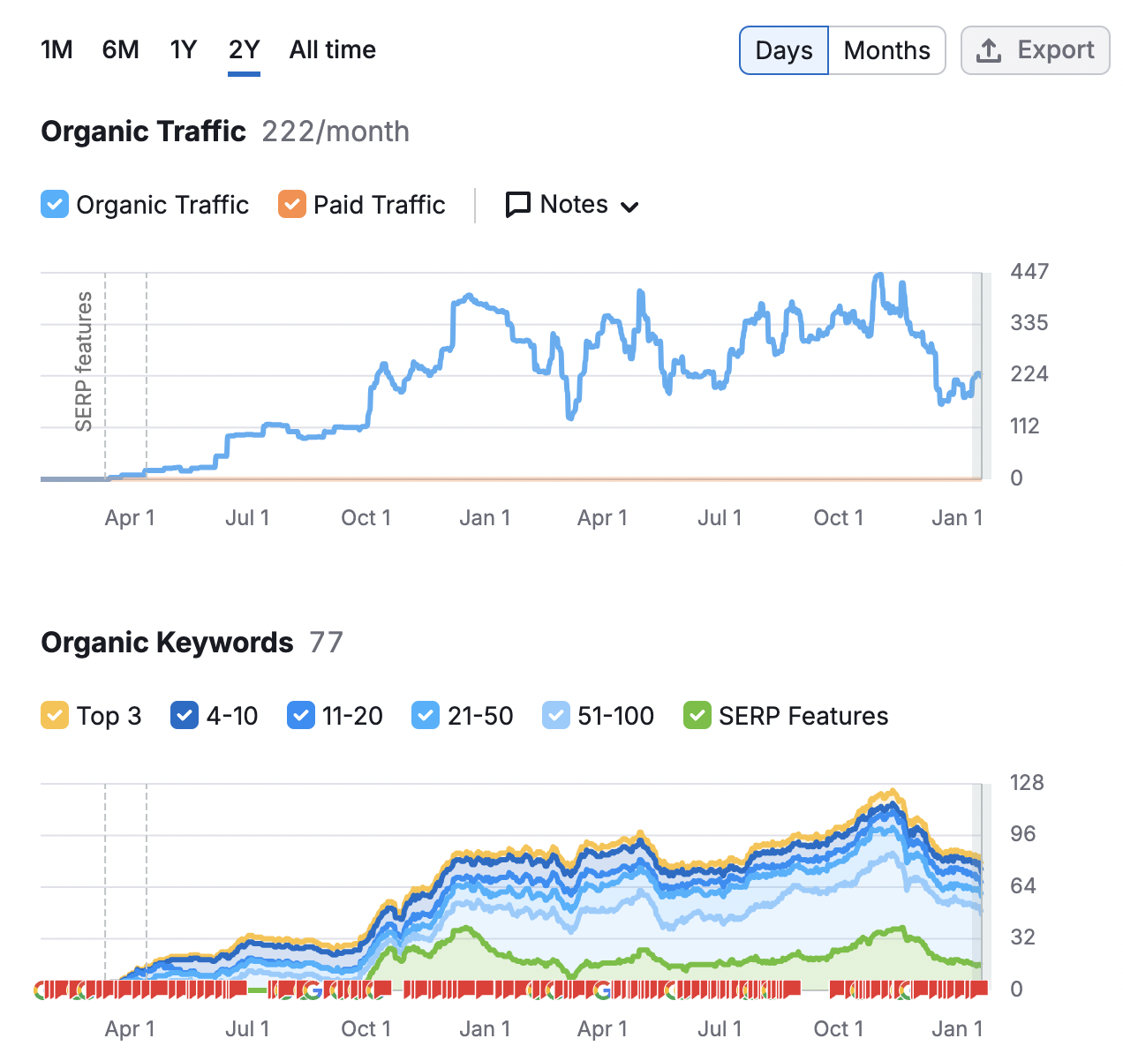Expand the Notes dropdown chevron

[x=629, y=207]
